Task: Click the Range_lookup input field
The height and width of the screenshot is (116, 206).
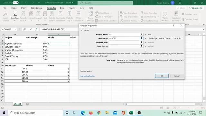Action: coord(124,46)
